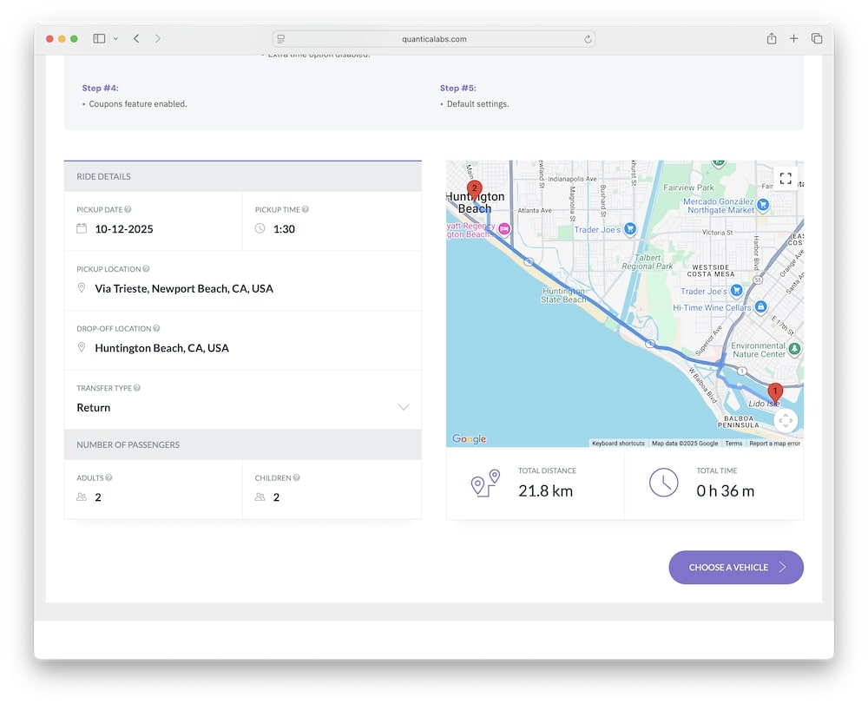Toggle the Safari sidebar button

(x=99, y=39)
